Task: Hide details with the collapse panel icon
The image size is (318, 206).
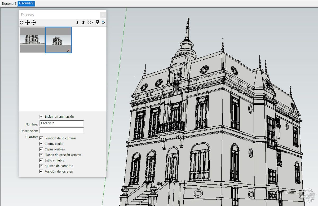Action: tap(97, 23)
